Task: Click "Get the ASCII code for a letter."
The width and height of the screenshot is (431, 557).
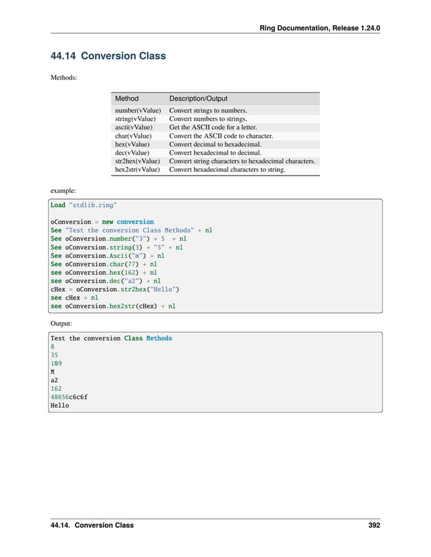Action: click(x=213, y=127)
